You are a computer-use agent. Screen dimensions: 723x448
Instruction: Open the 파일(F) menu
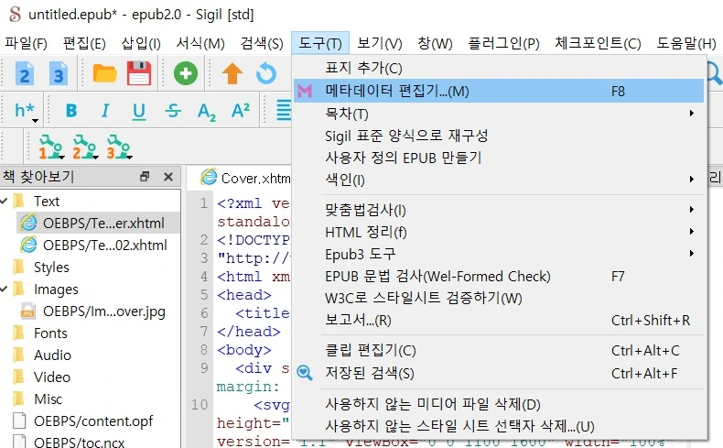click(x=26, y=43)
